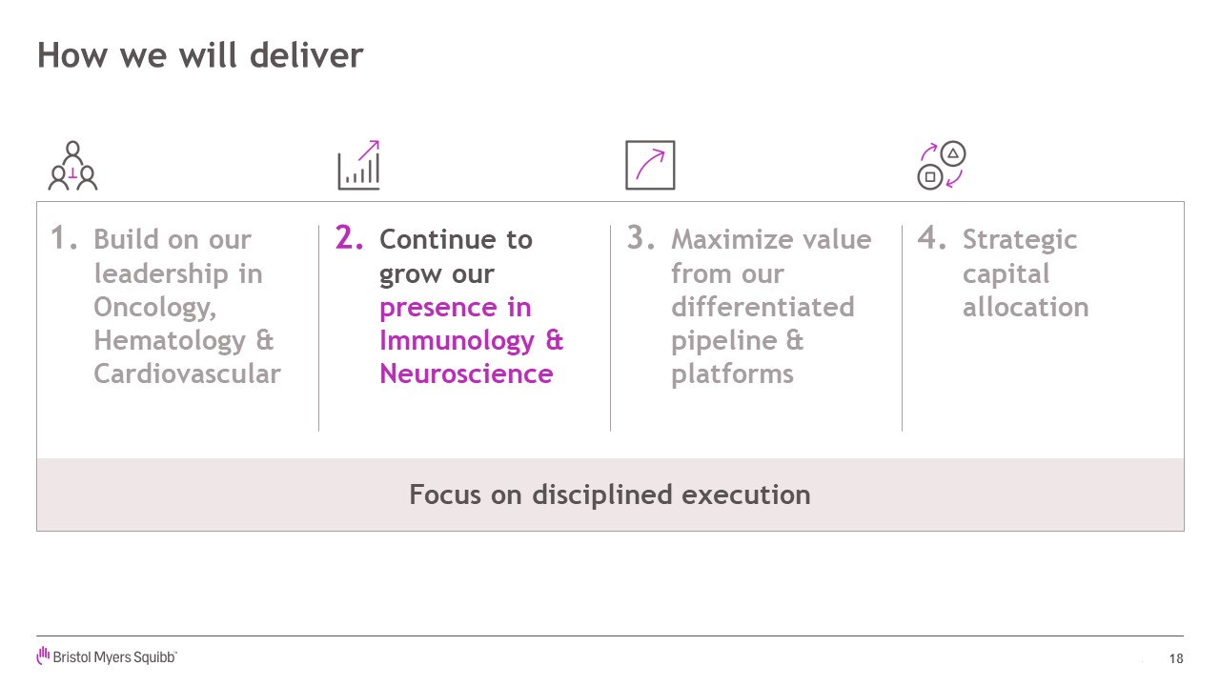Click the purple number 2.
The height and width of the screenshot is (686, 1220).
click(349, 238)
